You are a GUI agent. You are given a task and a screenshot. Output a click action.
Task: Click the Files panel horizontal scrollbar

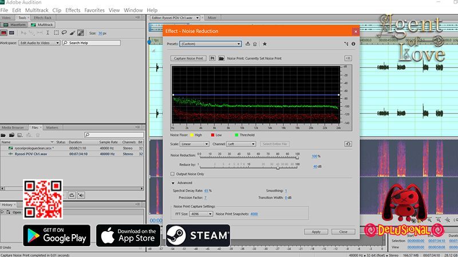tap(72, 189)
